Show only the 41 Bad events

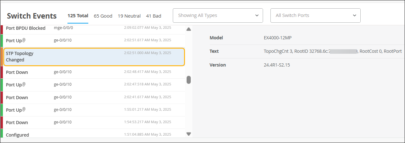154,16
